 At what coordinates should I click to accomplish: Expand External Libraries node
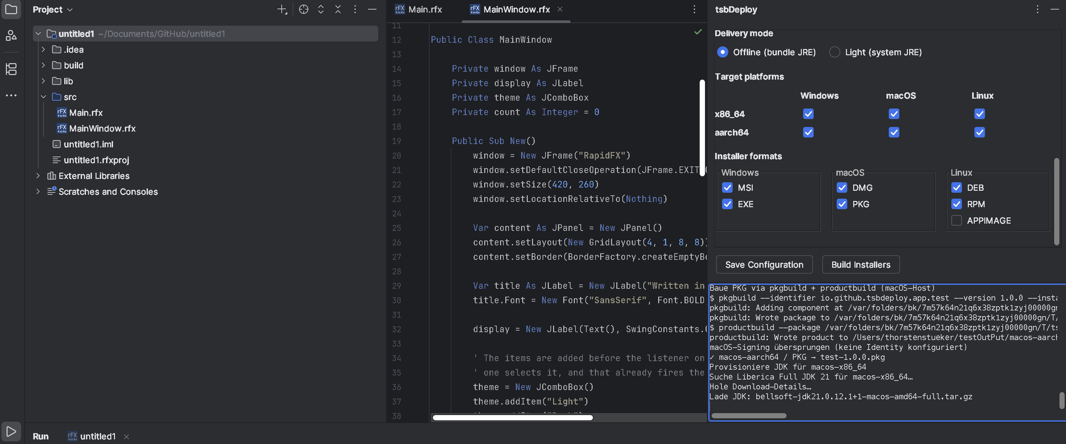point(38,176)
